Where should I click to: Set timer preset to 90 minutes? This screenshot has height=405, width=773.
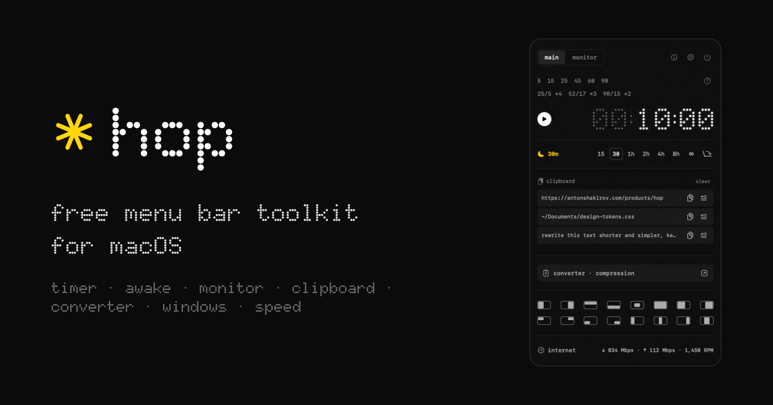pyautogui.click(x=605, y=81)
